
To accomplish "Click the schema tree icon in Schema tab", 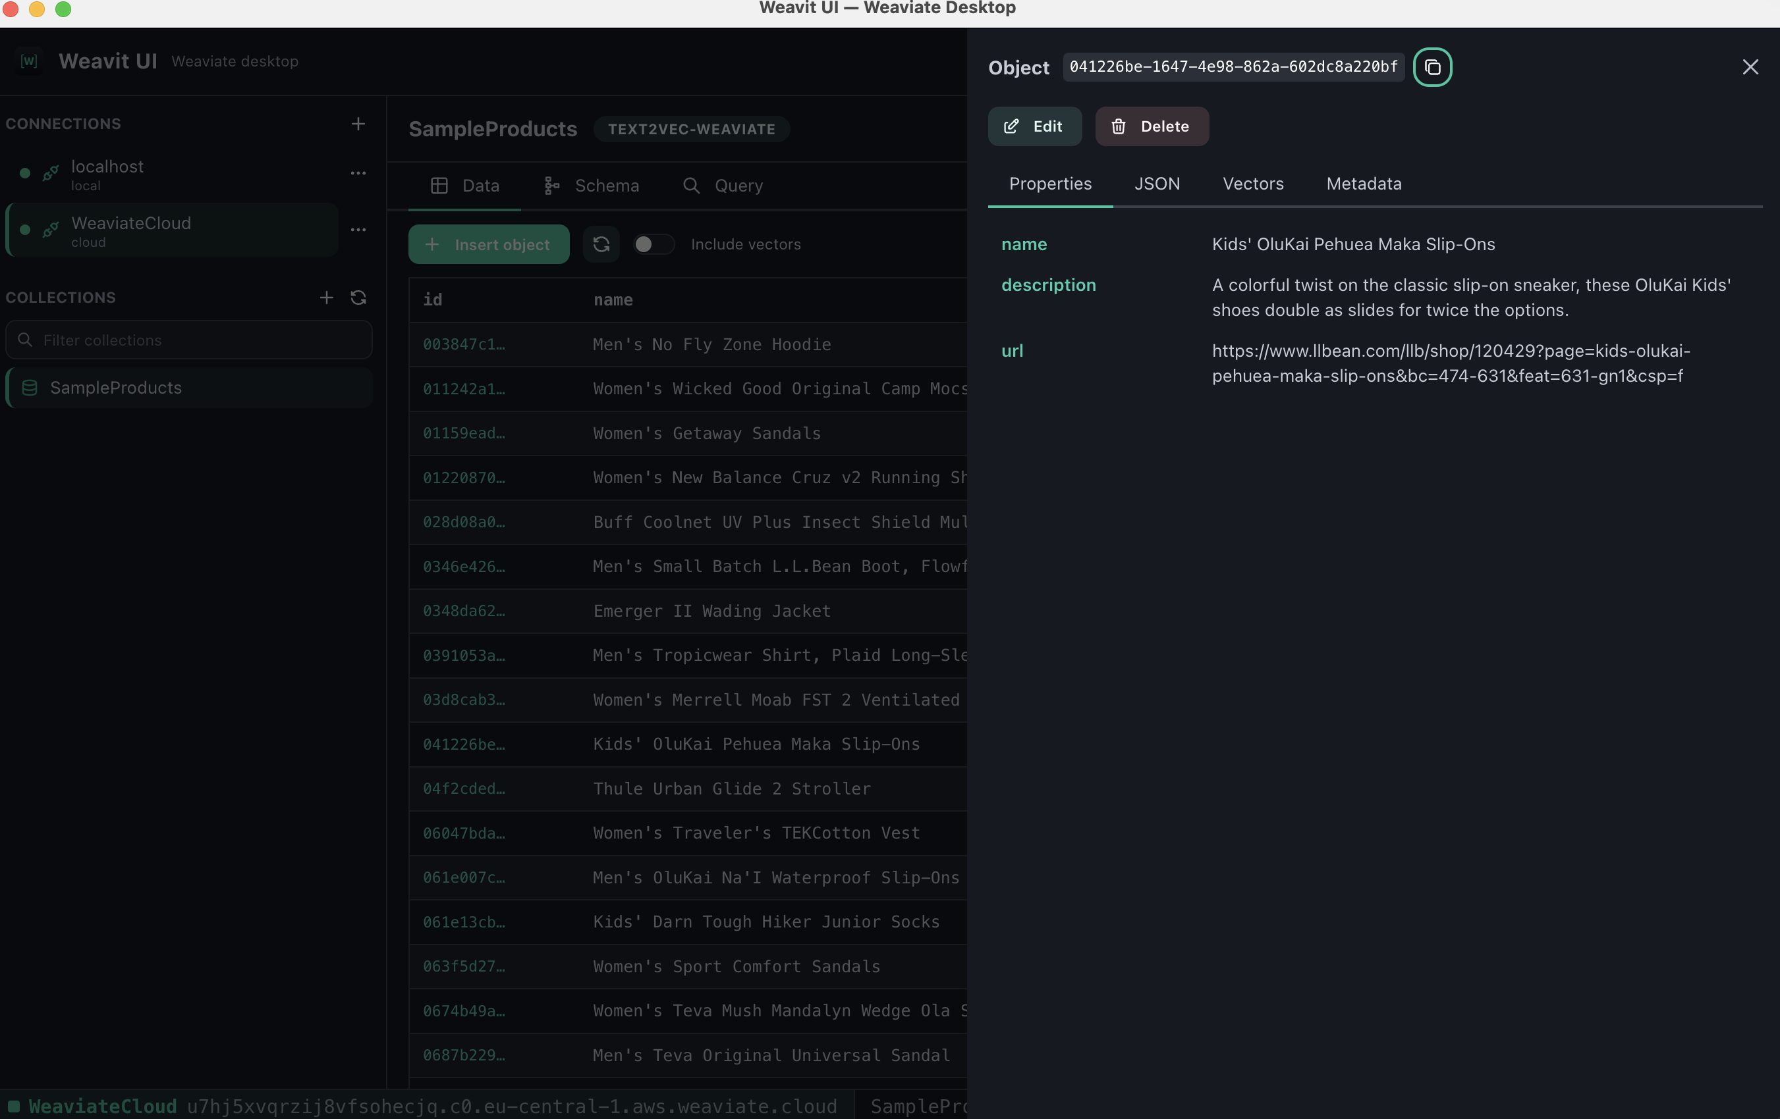I will [551, 186].
